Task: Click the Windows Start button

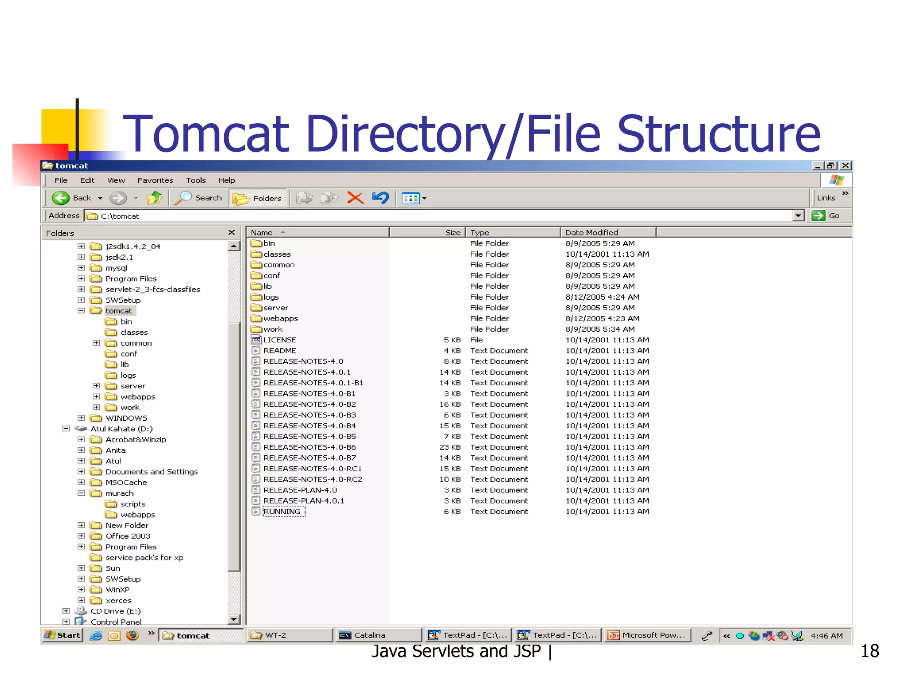Action: click(63, 635)
